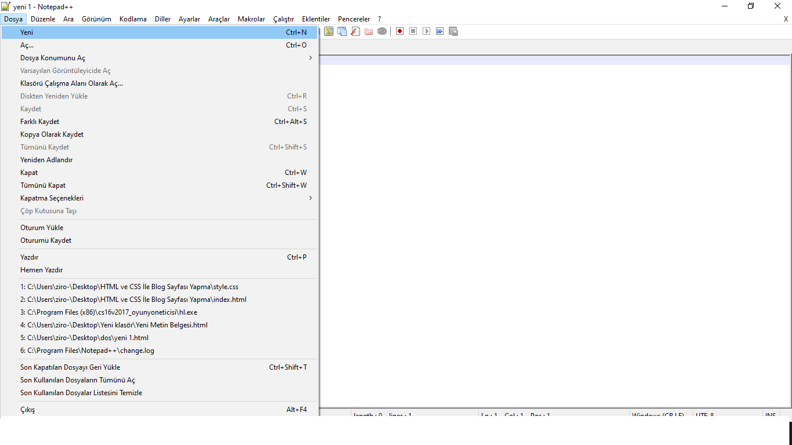This screenshot has height=445, width=792.
Task: Select Tümünü Kapat
Action: [159, 185]
